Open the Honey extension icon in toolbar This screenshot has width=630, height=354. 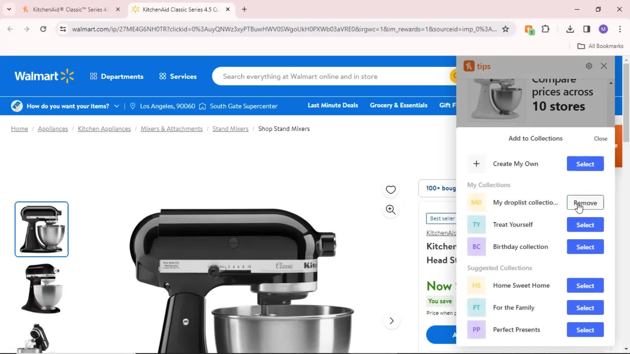(x=529, y=29)
